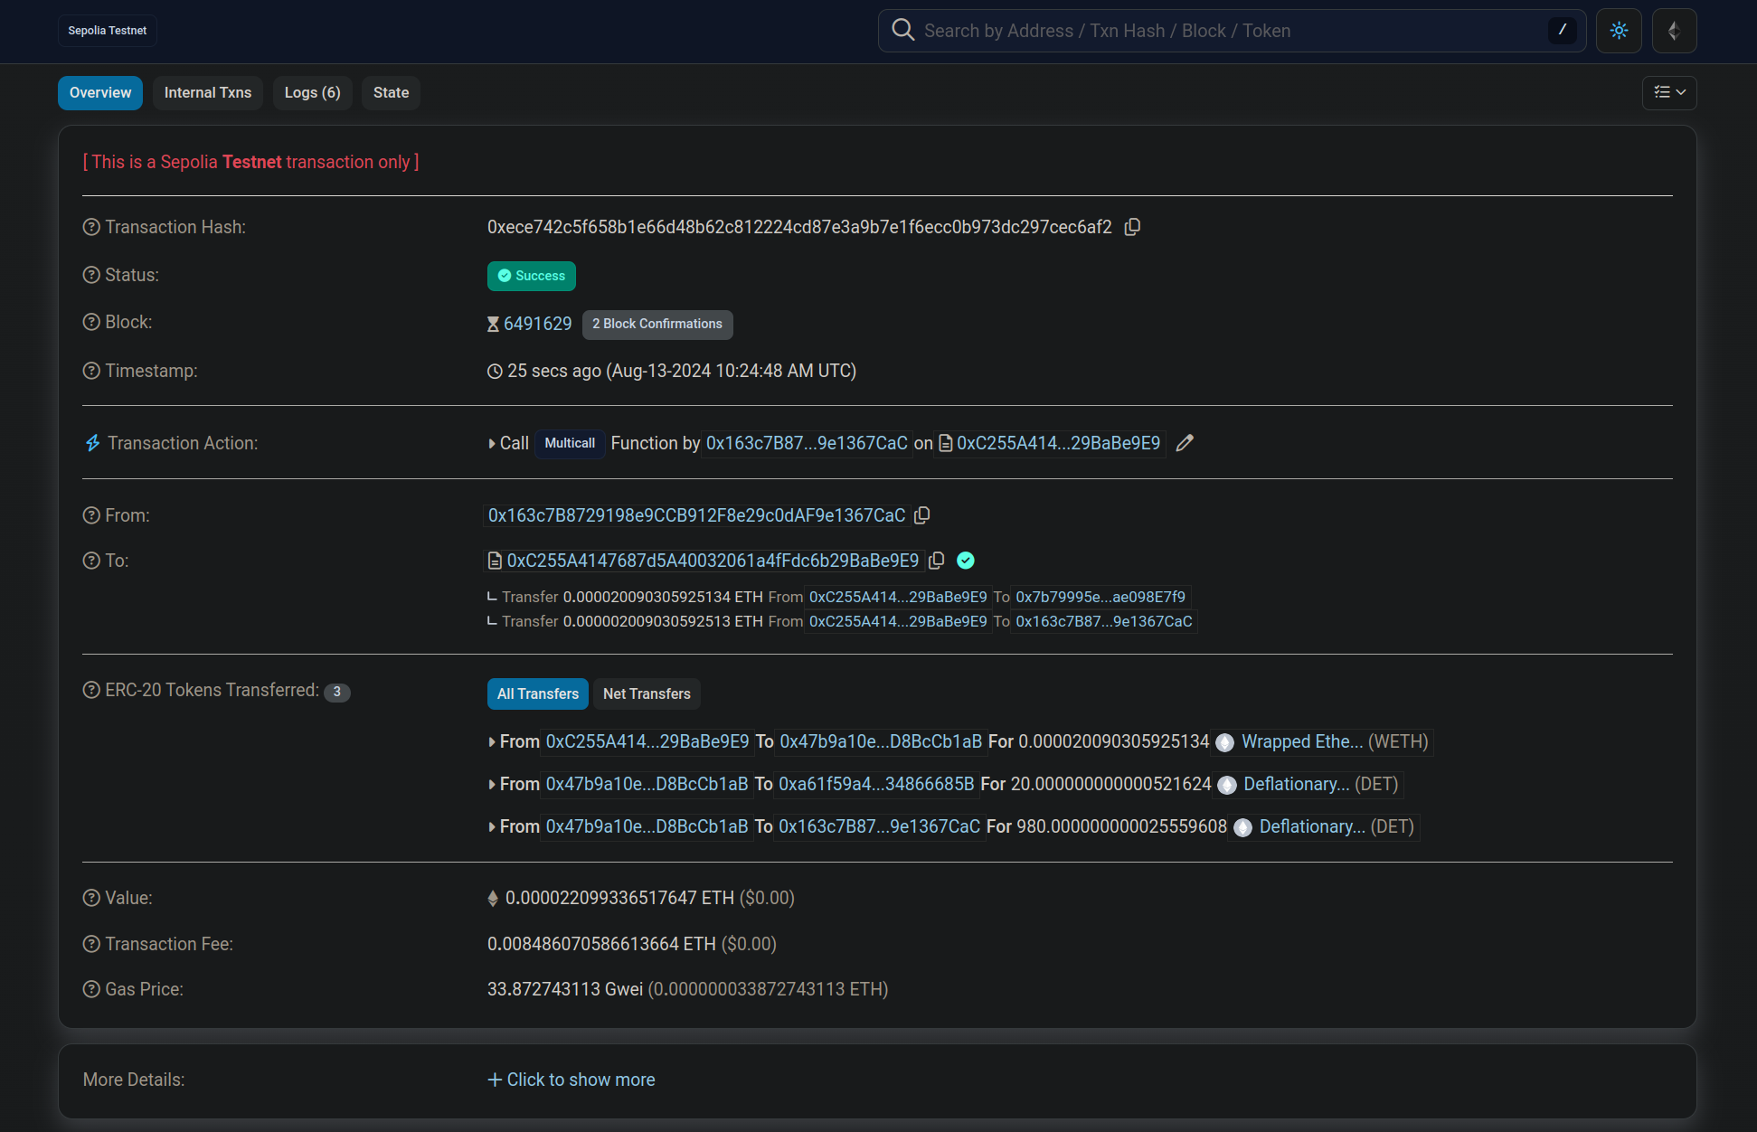Open the State tab
Viewport: 1757px width, 1132px height.
pos(391,92)
